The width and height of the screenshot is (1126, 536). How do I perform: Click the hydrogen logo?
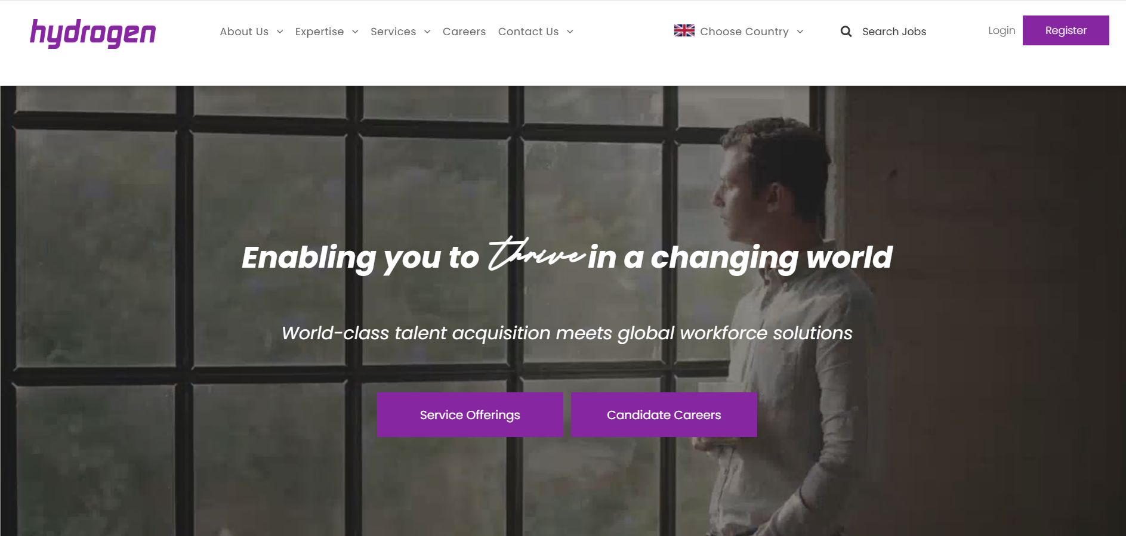click(92, 33)
